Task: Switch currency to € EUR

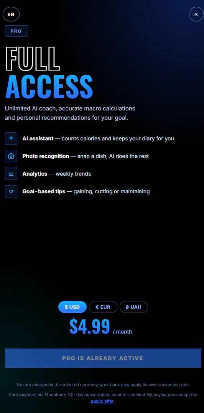Action: click(103, 307)
